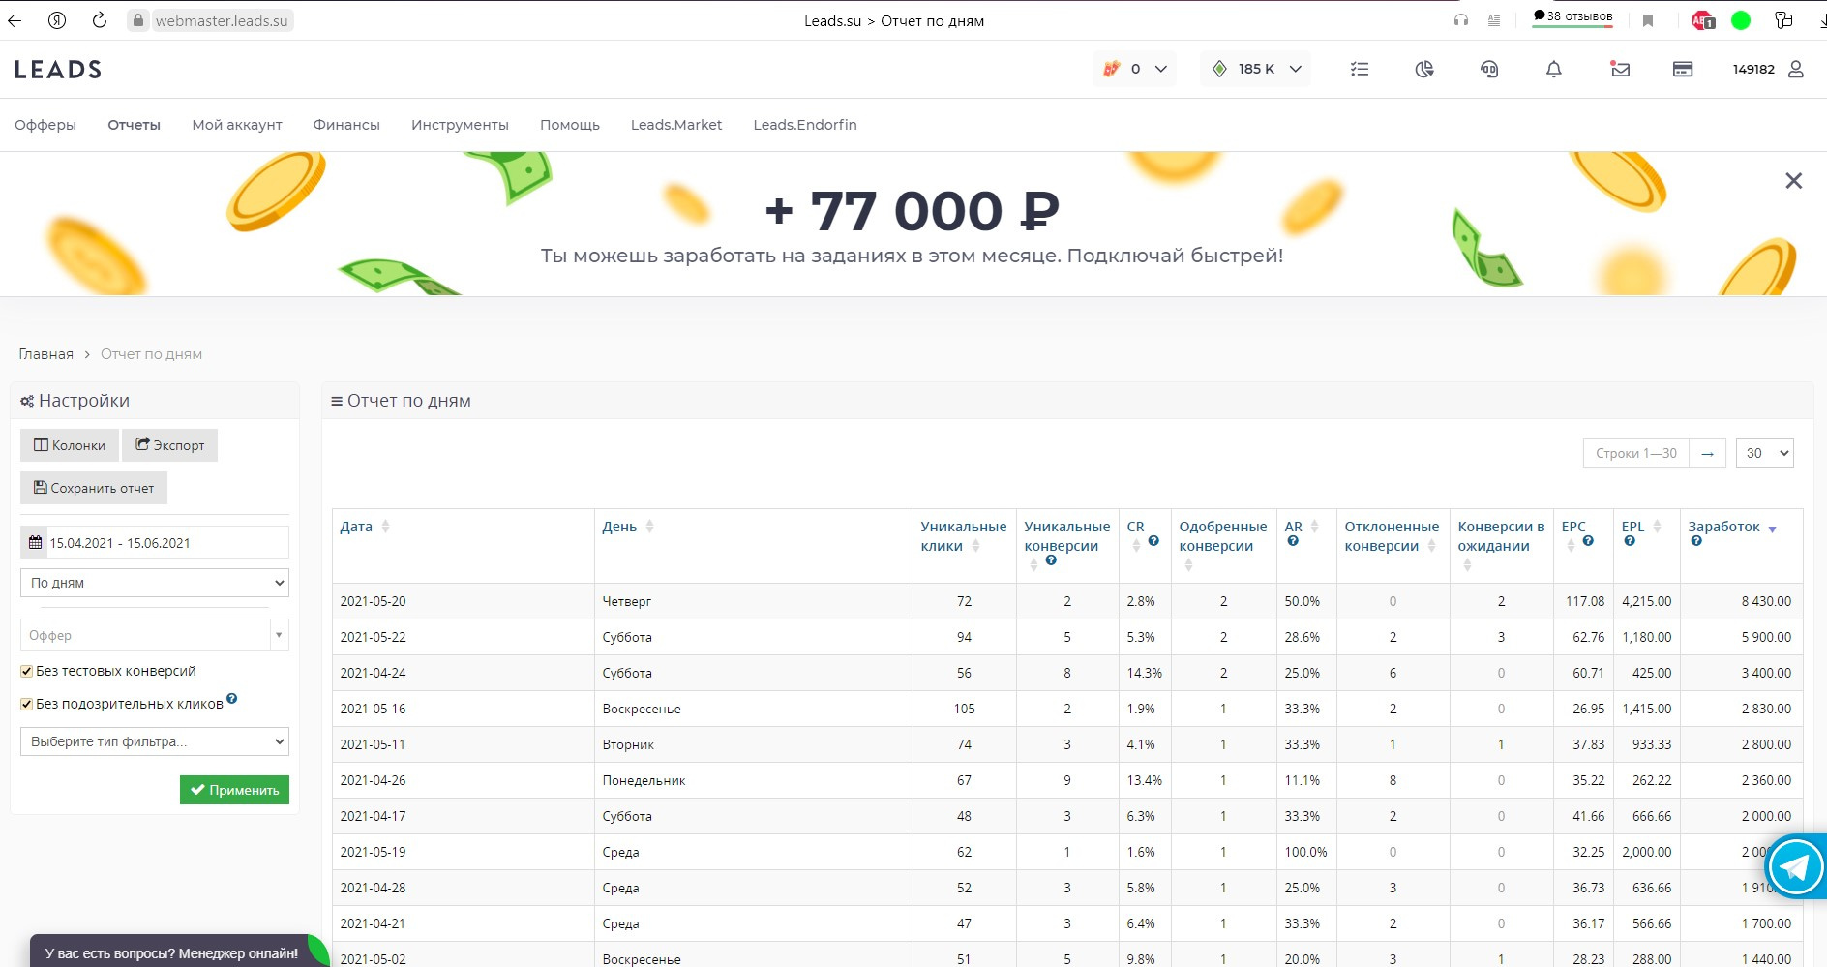1827x967 pixels.
Task: Click the Понедельник day cell
Action: click(x=644, y=780)
